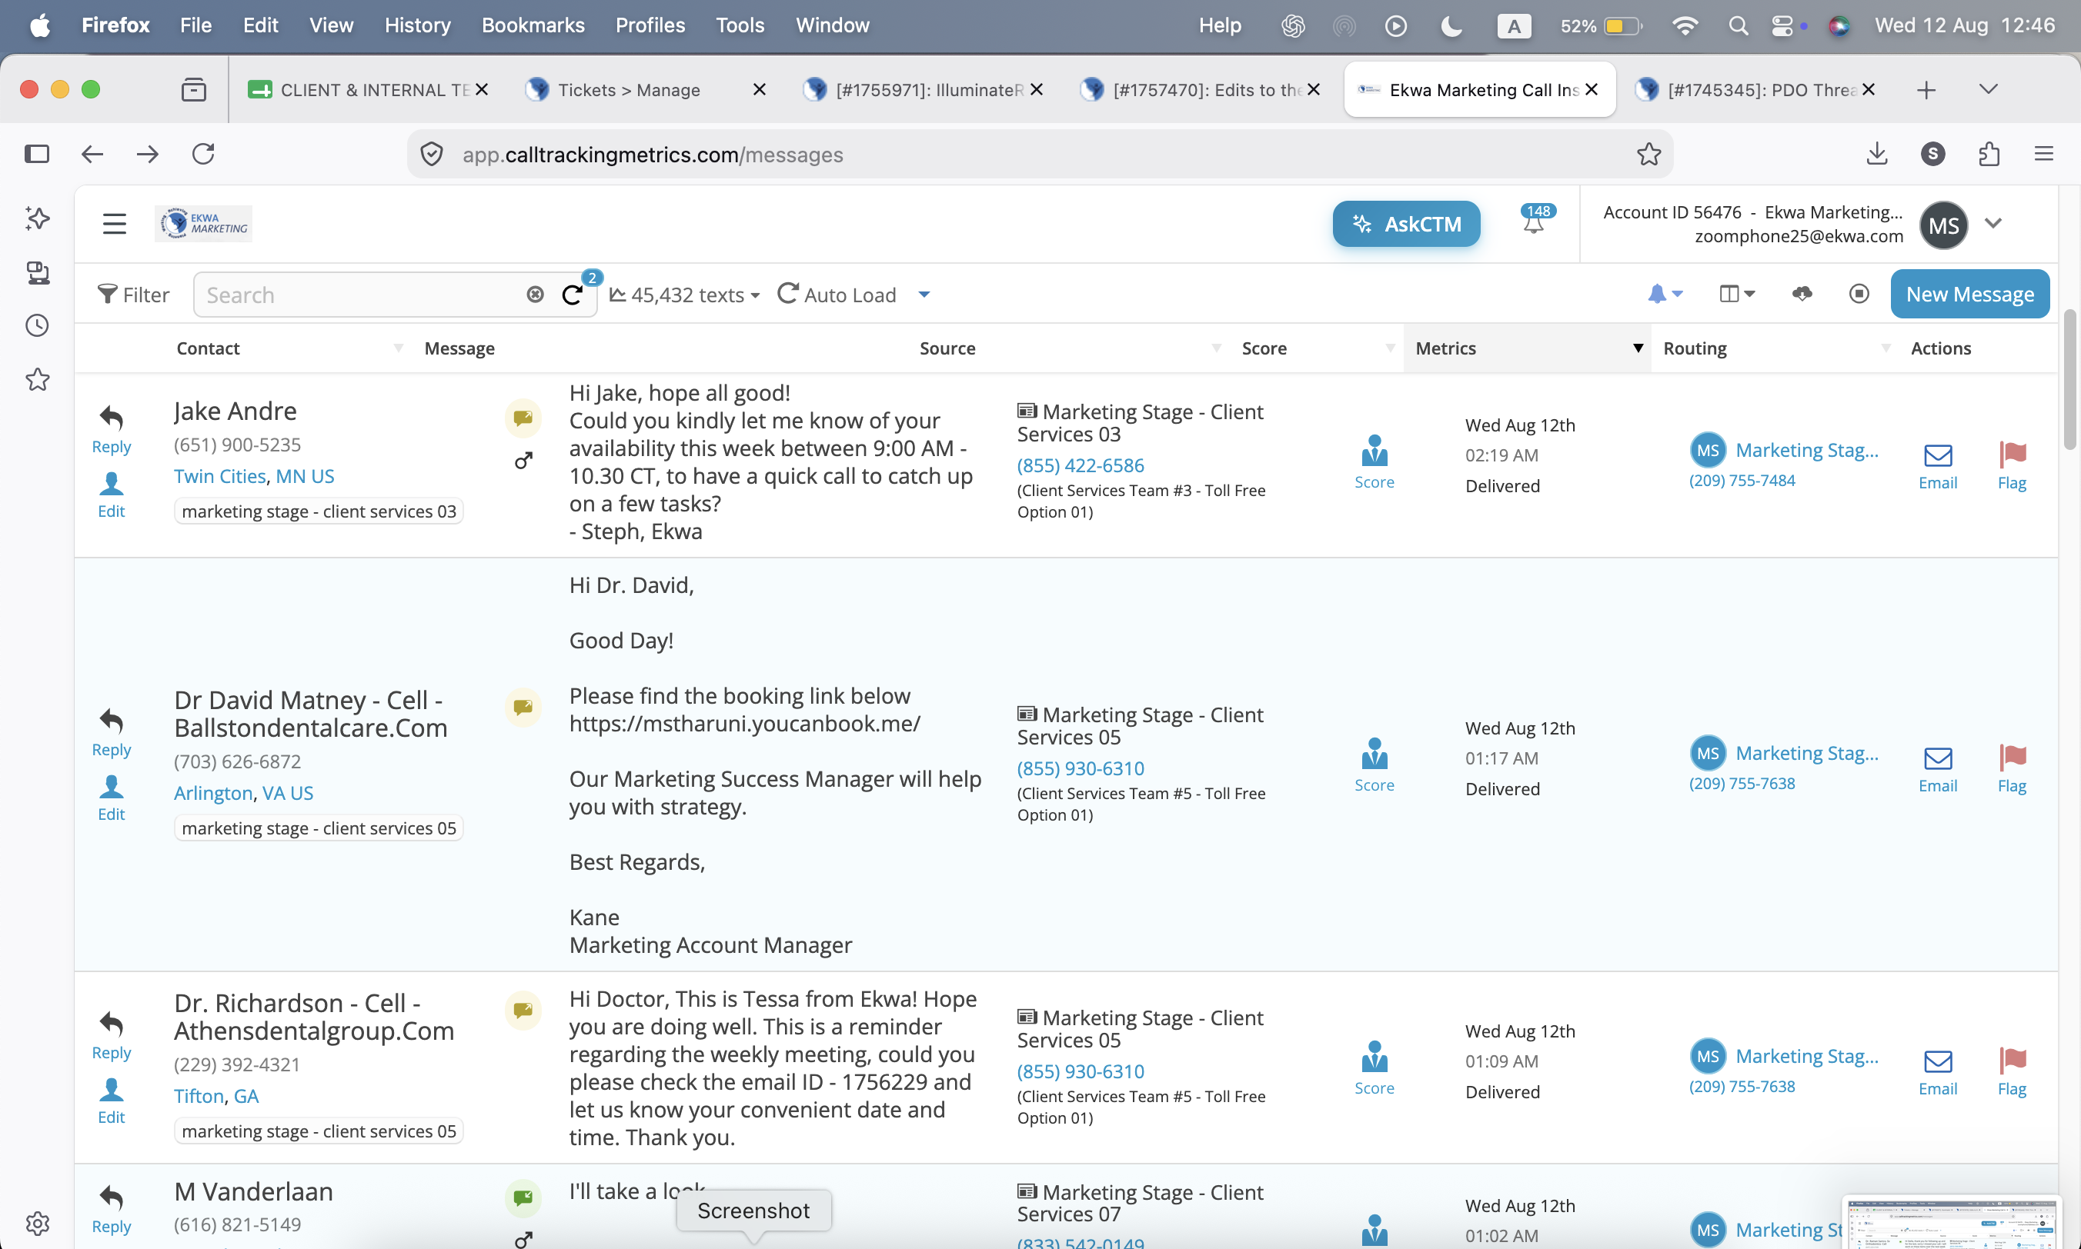The image size is (2081, 1249).
Task: Click the page vertical scrollbar
Action: (2070, 378)
